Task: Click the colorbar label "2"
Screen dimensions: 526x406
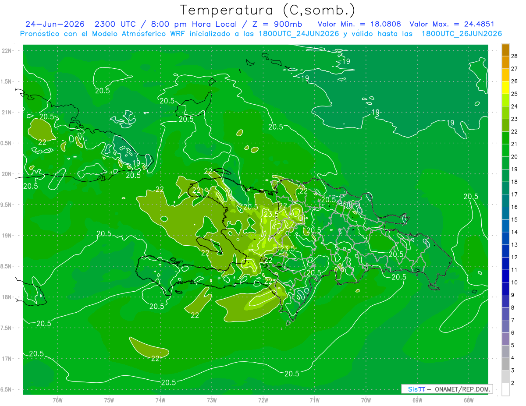Action: pos(513,383)
